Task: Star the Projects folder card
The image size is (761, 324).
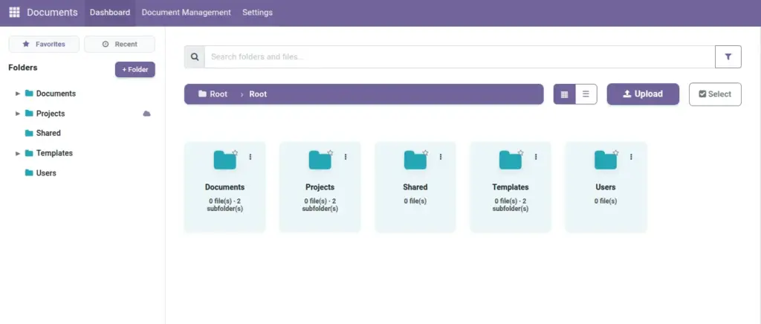Action: pos(330,152)
